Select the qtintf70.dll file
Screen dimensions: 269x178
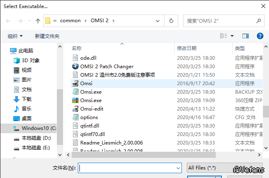pos(167,134)
